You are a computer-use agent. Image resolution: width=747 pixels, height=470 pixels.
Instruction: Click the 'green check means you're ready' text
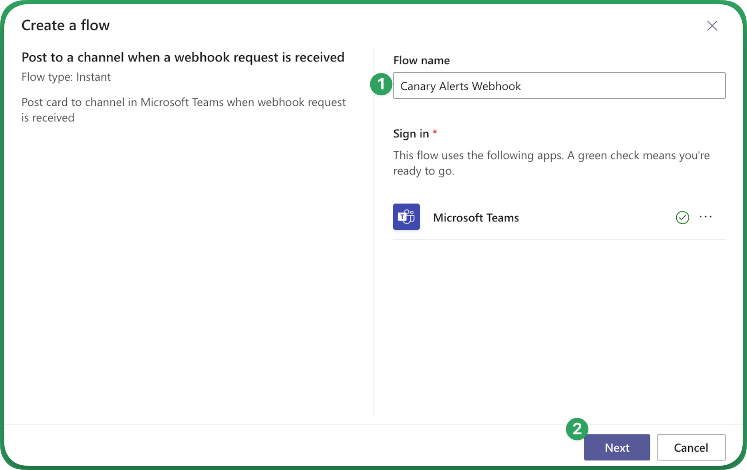coord(552,163)
